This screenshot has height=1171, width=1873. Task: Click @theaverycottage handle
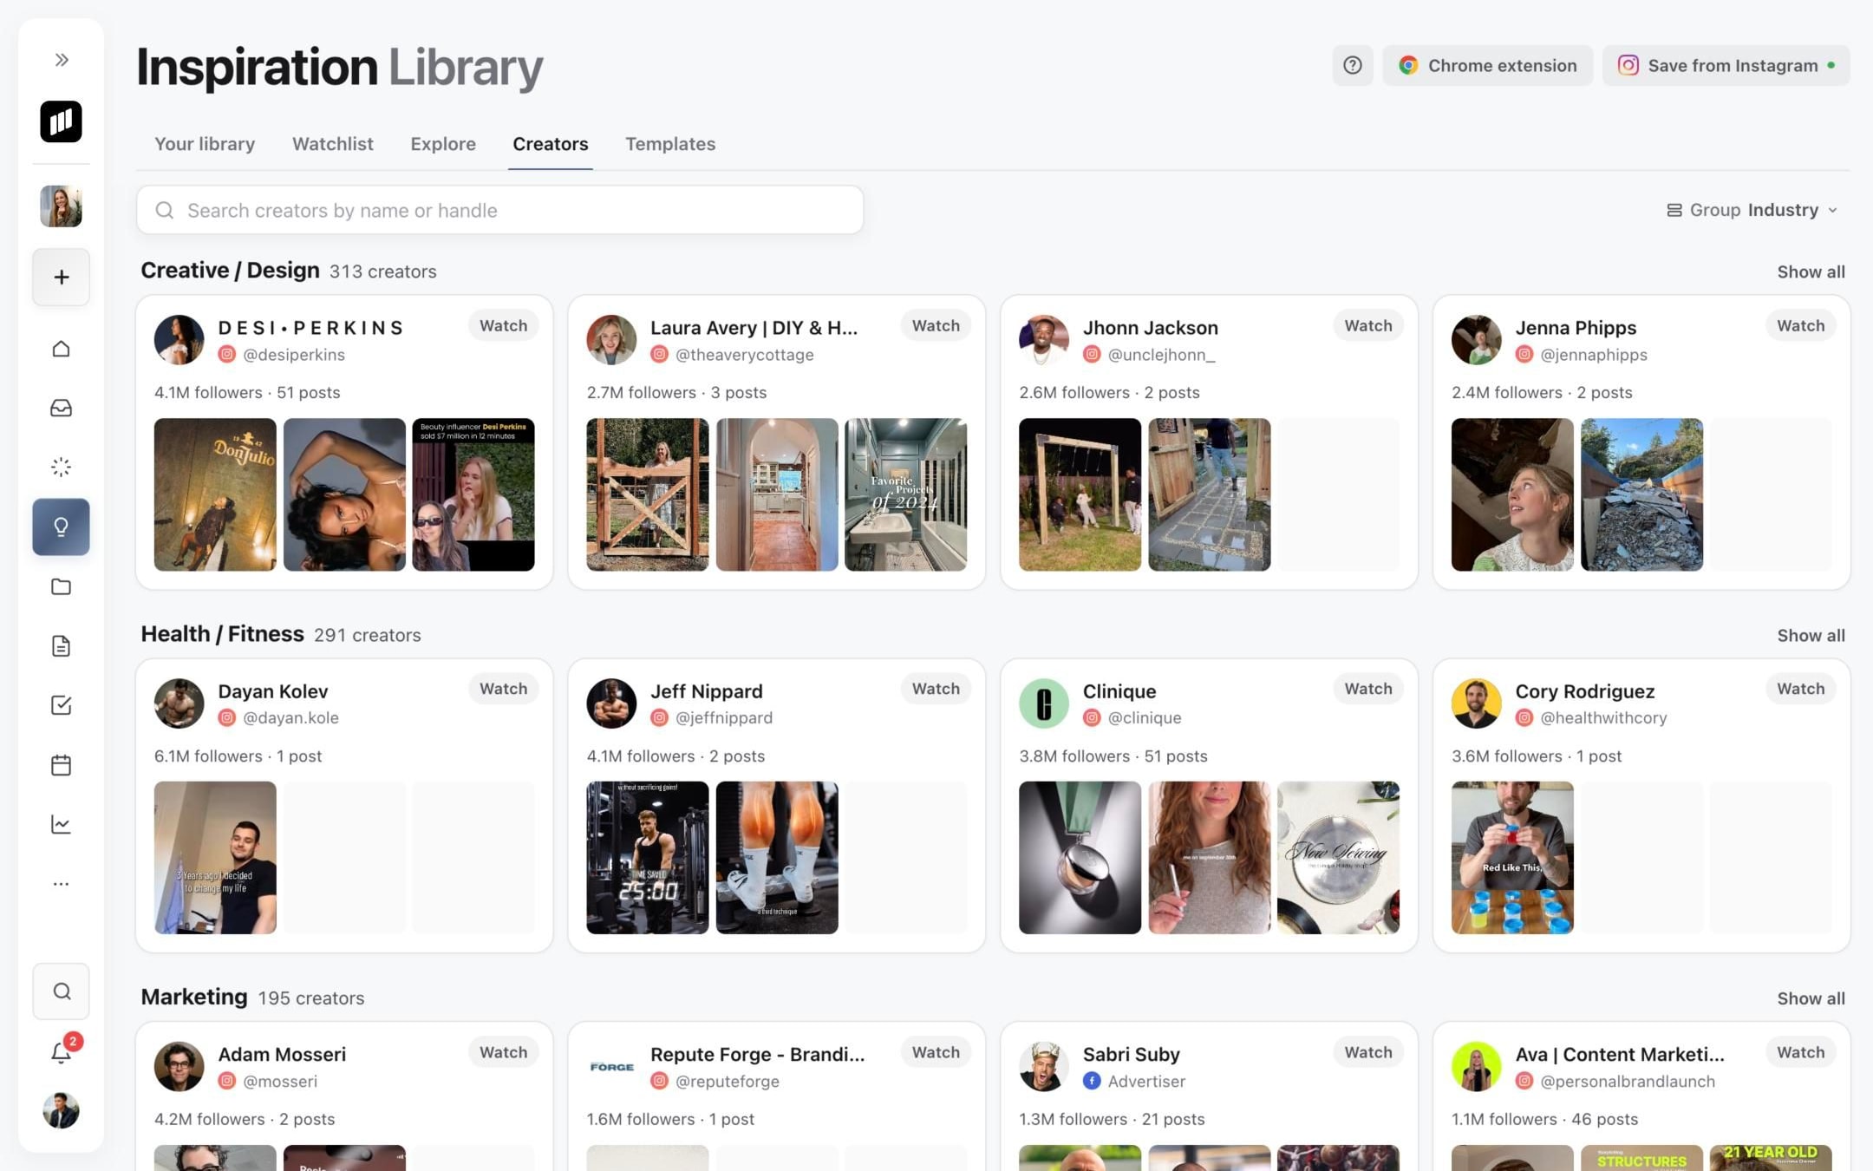click(744, 354)
